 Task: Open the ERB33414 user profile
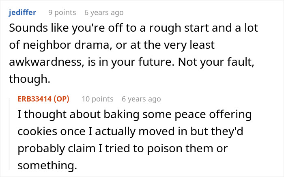[34, 99]
